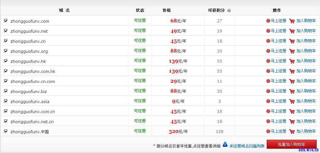The height and width of the screenshot is (153, 320).
Task: Click 加入购物车 for zhongguofunv.org
Action: click(x=306, y=51)
